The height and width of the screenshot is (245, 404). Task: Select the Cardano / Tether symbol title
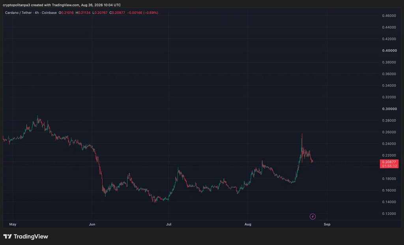31,13
